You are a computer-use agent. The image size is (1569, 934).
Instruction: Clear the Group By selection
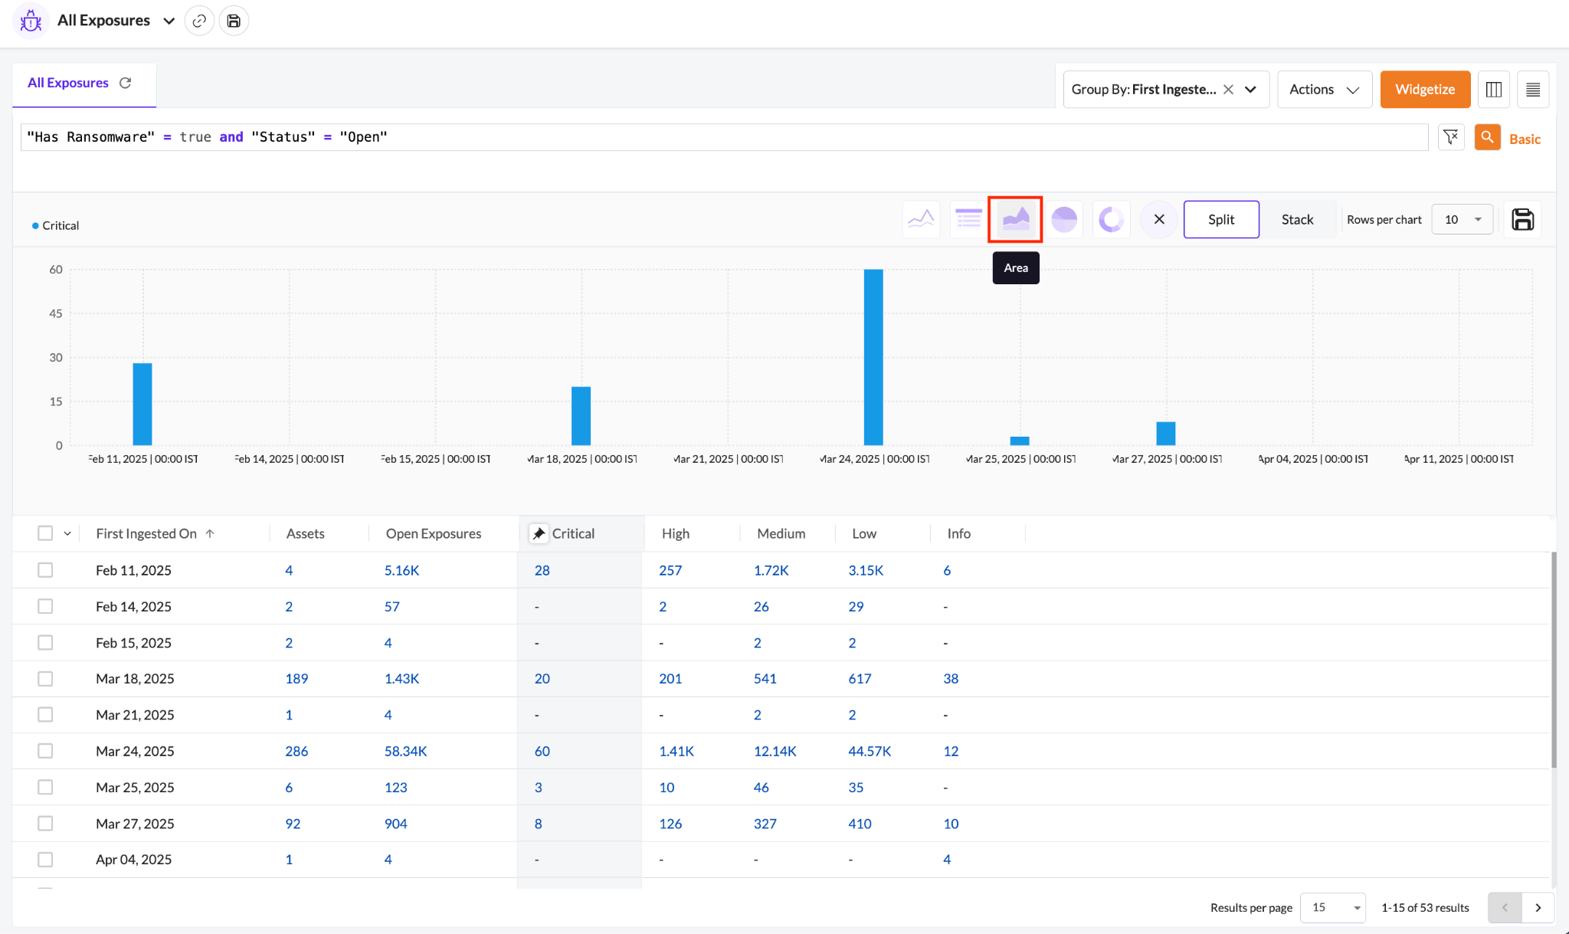[x=1228, y=90]
